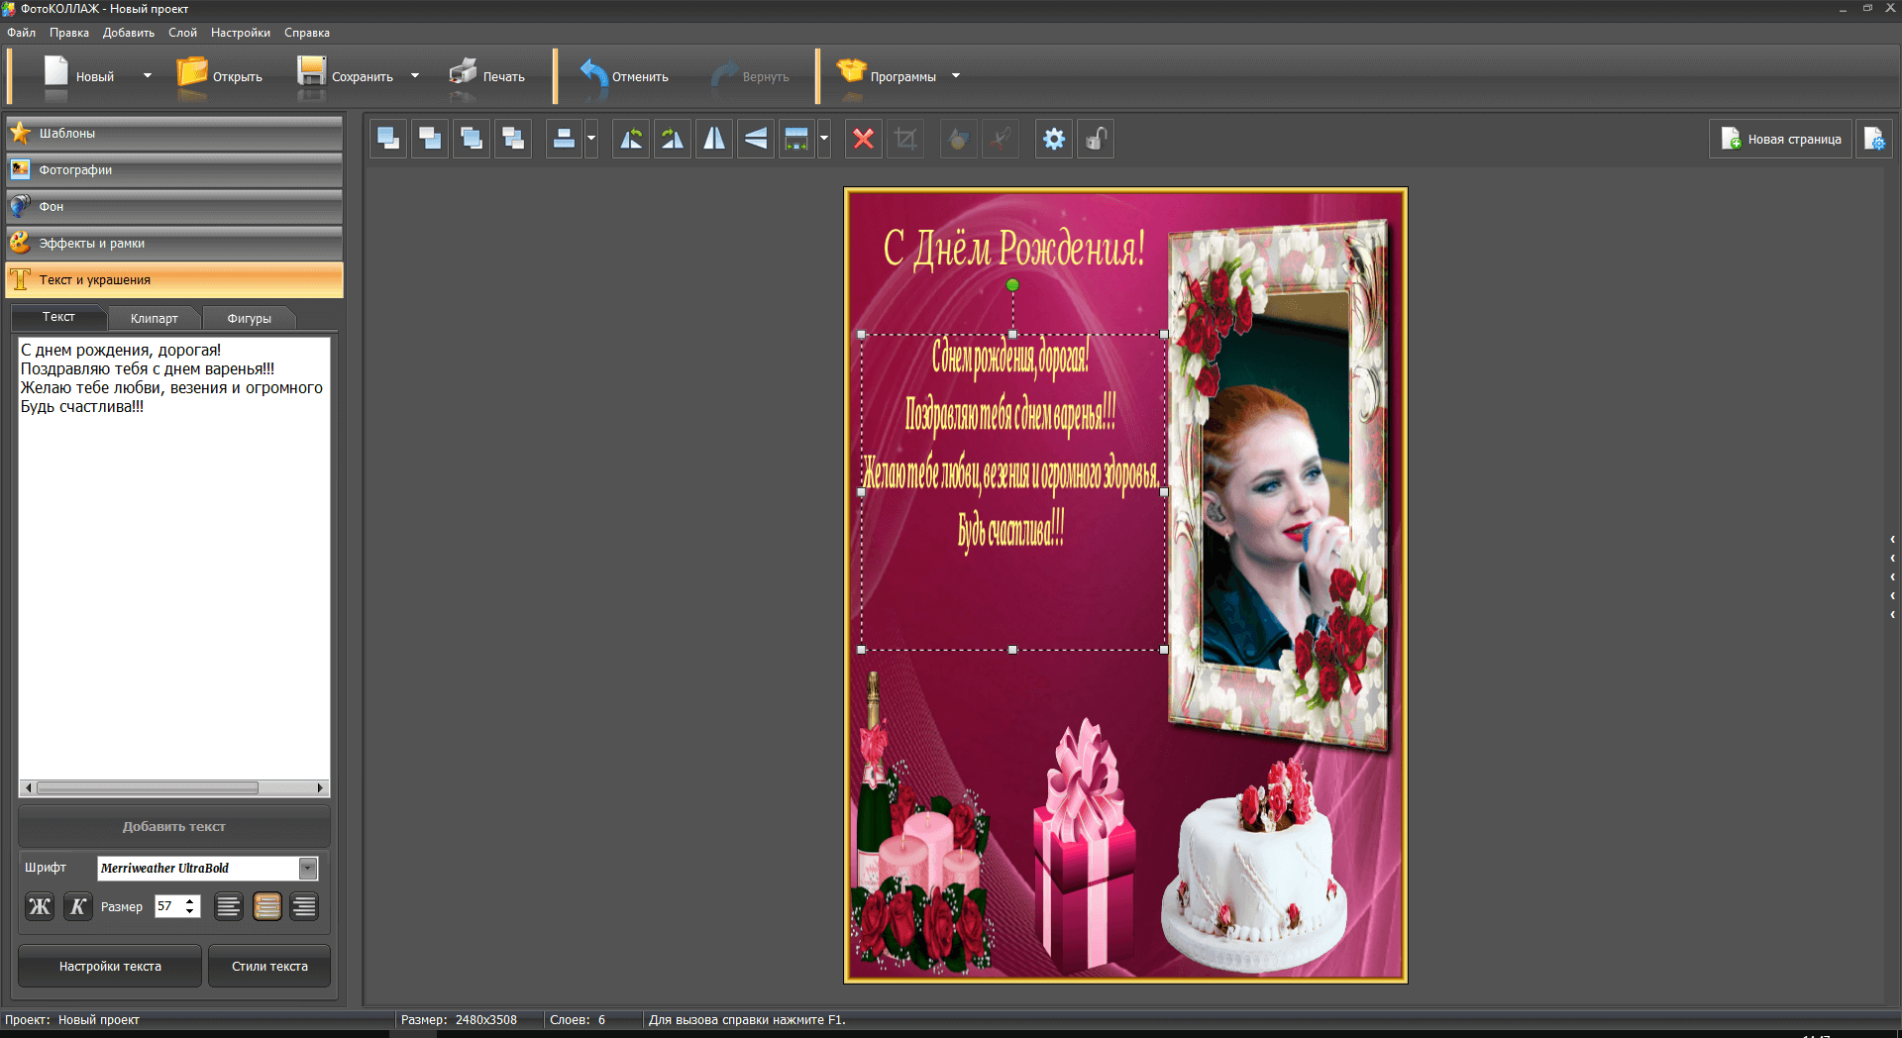Open align options dropdown arrow
This screenshot has width=1902, height=1038.
coord(591,139)
